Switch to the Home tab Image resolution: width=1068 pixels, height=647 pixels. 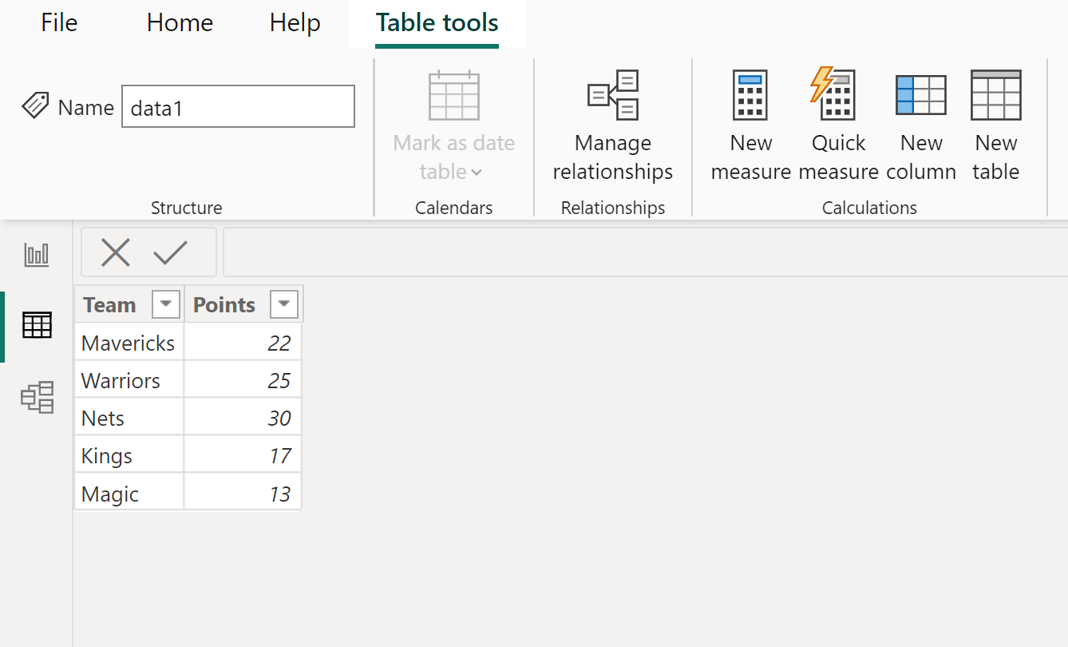[180, 23]
